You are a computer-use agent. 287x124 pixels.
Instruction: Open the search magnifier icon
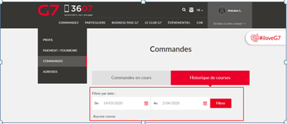[x=184, y=10]
